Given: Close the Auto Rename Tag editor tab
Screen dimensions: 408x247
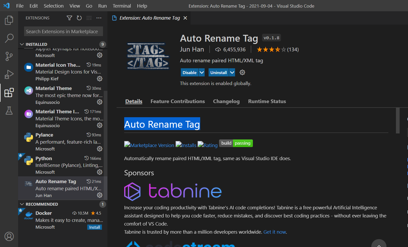Looking at the screenshot, I should 185,18.
